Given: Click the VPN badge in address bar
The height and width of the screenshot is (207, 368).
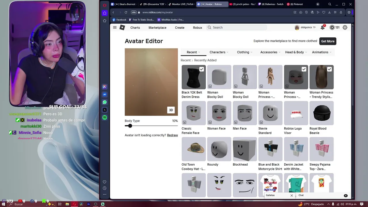Looking at the screenshot, I should [x=134, y=12].
